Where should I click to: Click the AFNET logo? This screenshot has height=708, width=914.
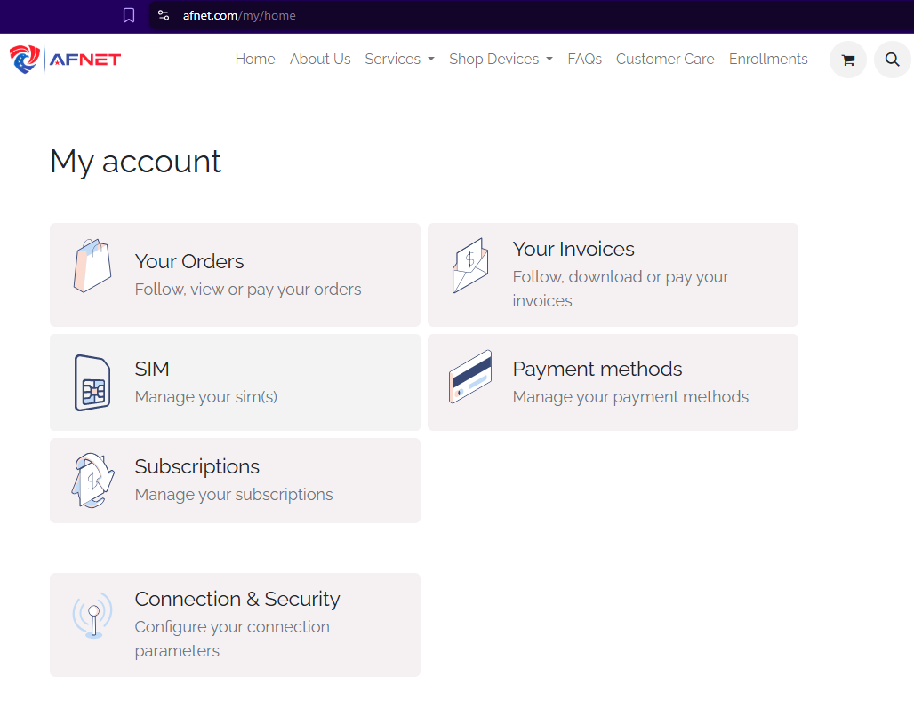pyautogui.click(x=65, y=60)
